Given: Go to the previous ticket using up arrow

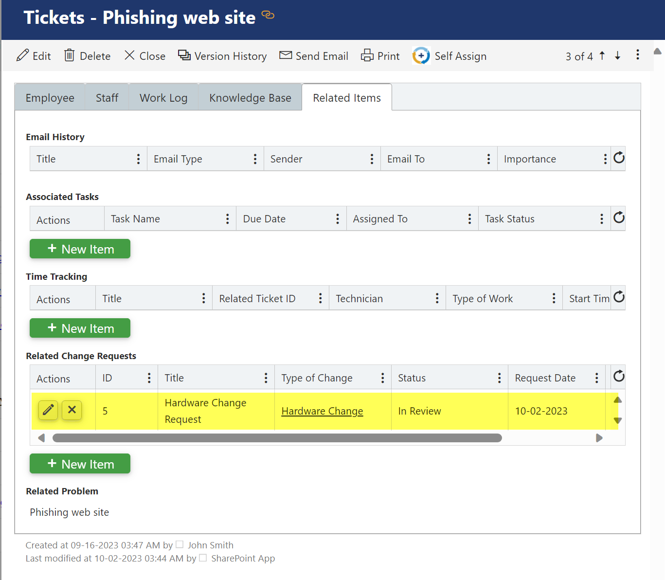Looking at the screenshot, I should [x=602, y=56].
